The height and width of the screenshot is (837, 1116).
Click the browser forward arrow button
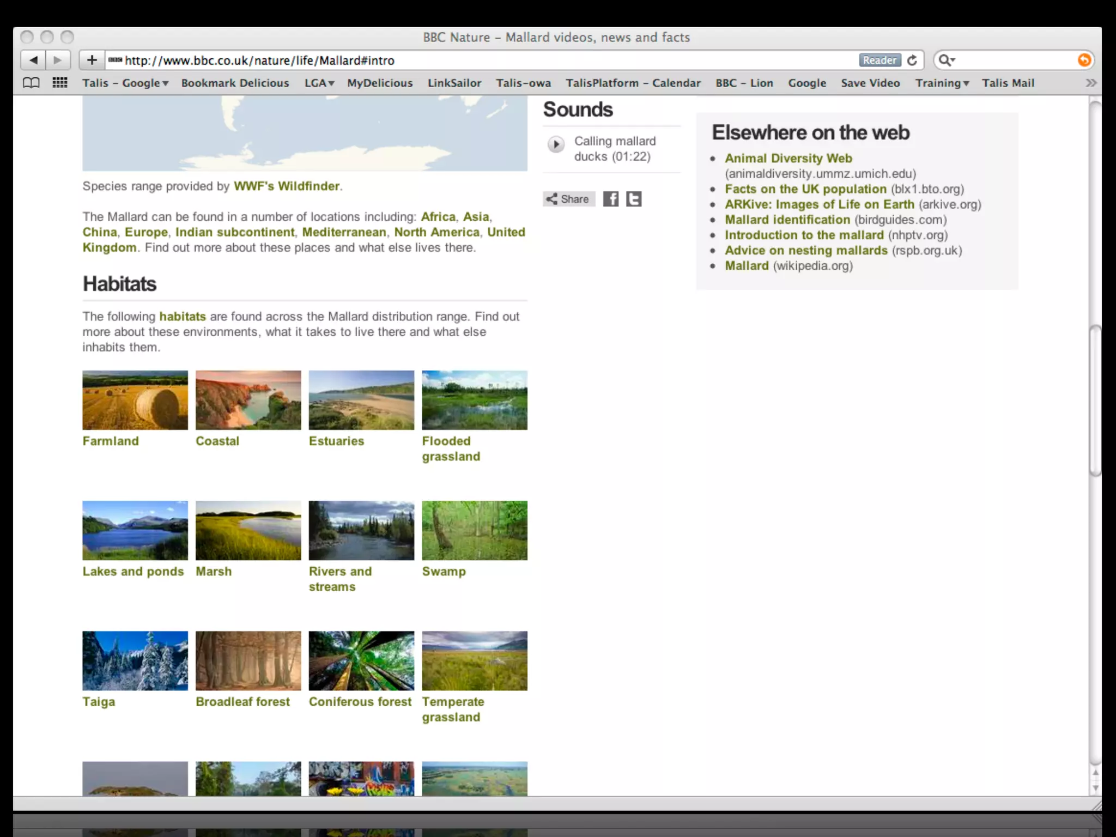pyautogui.click(x=58, y=60)
